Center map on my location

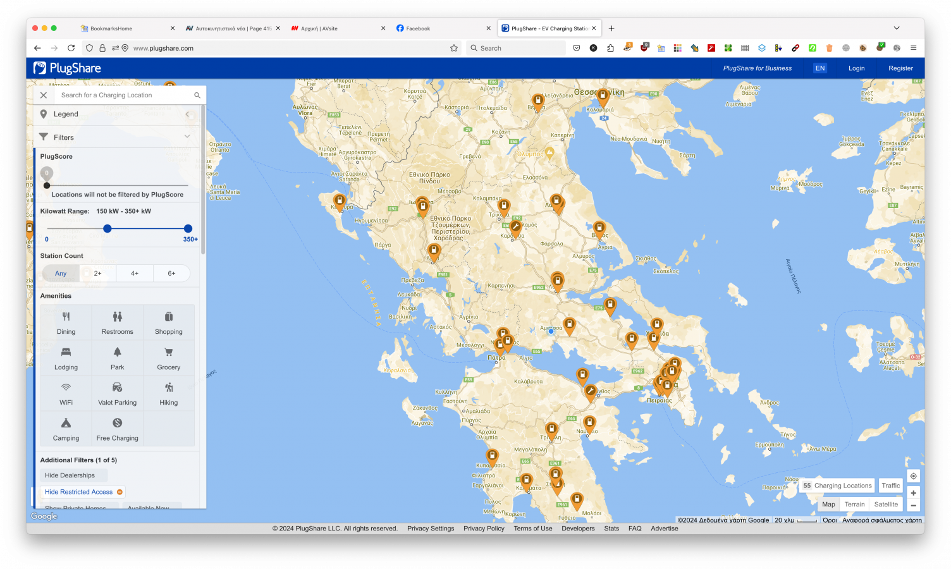click(x=913, y=476)
